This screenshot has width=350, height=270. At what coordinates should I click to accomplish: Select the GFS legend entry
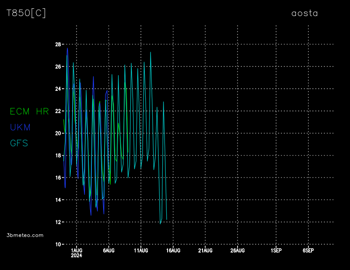[19, 143]
